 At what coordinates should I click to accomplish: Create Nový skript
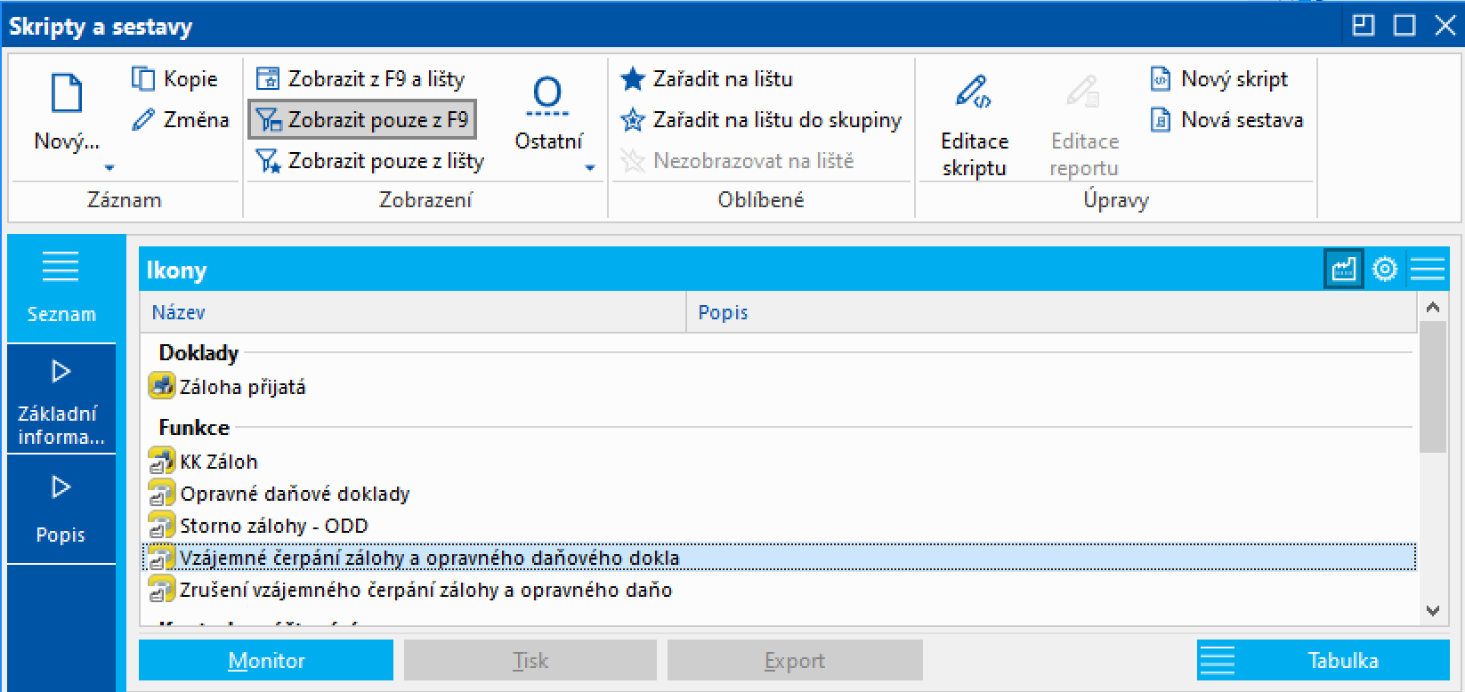(x=1218, y=79)
